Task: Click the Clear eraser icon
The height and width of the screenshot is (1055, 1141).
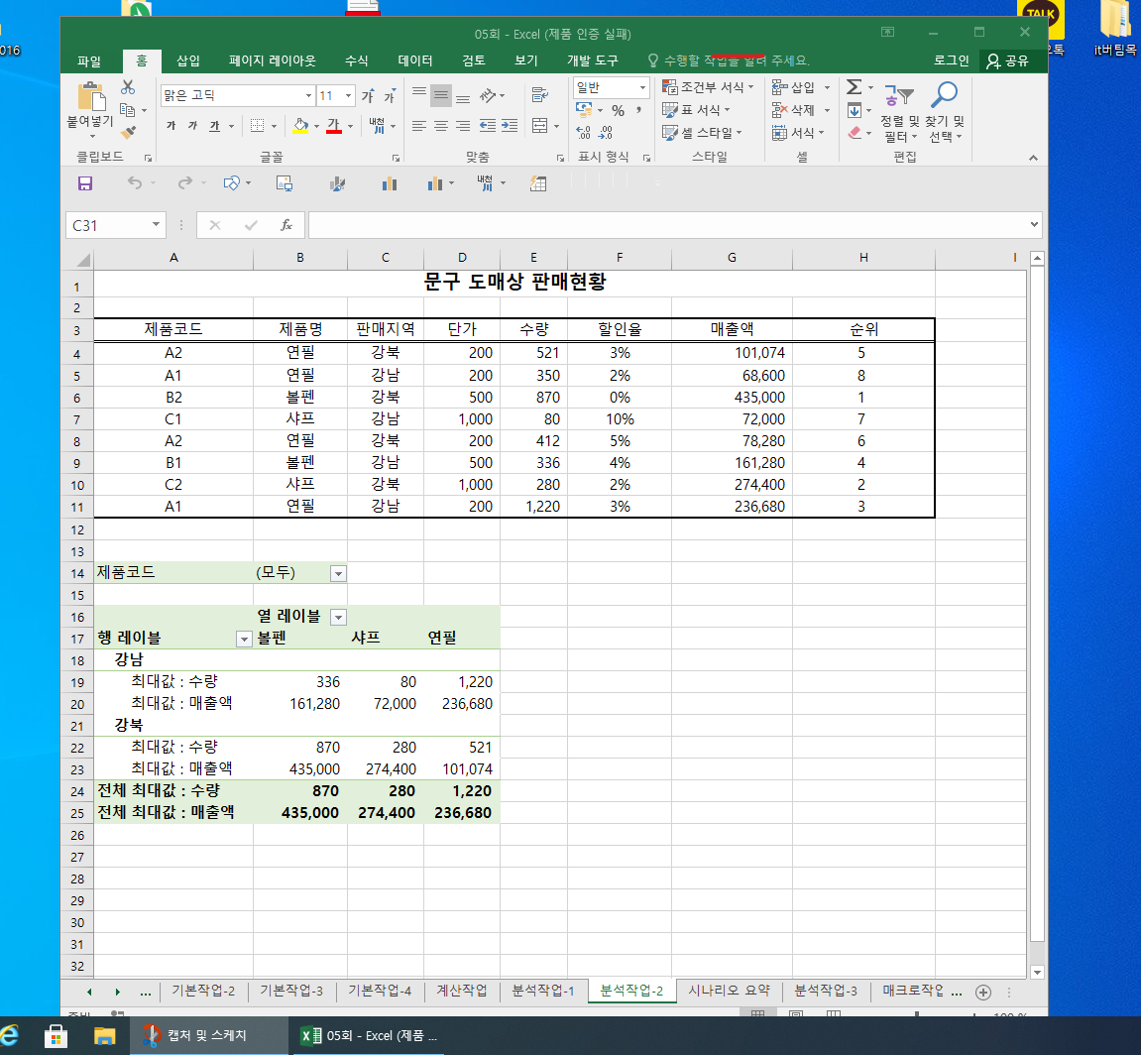Action: tap(855, 133)
